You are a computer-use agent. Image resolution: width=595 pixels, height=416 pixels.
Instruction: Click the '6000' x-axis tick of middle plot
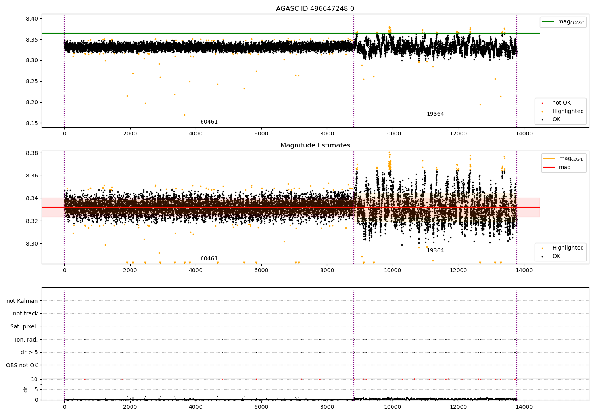(x=261, y=271)
